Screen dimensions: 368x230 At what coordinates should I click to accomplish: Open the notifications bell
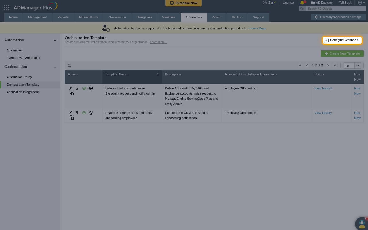(x=302, y=3)
